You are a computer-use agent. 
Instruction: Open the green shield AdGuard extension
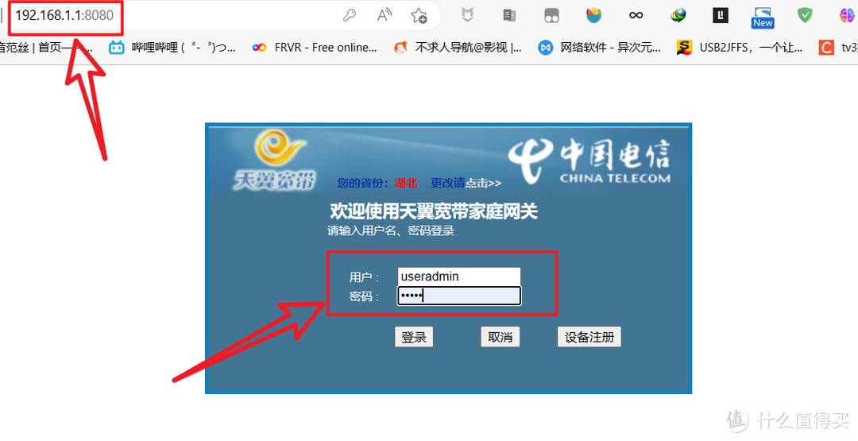coord(804,15)
